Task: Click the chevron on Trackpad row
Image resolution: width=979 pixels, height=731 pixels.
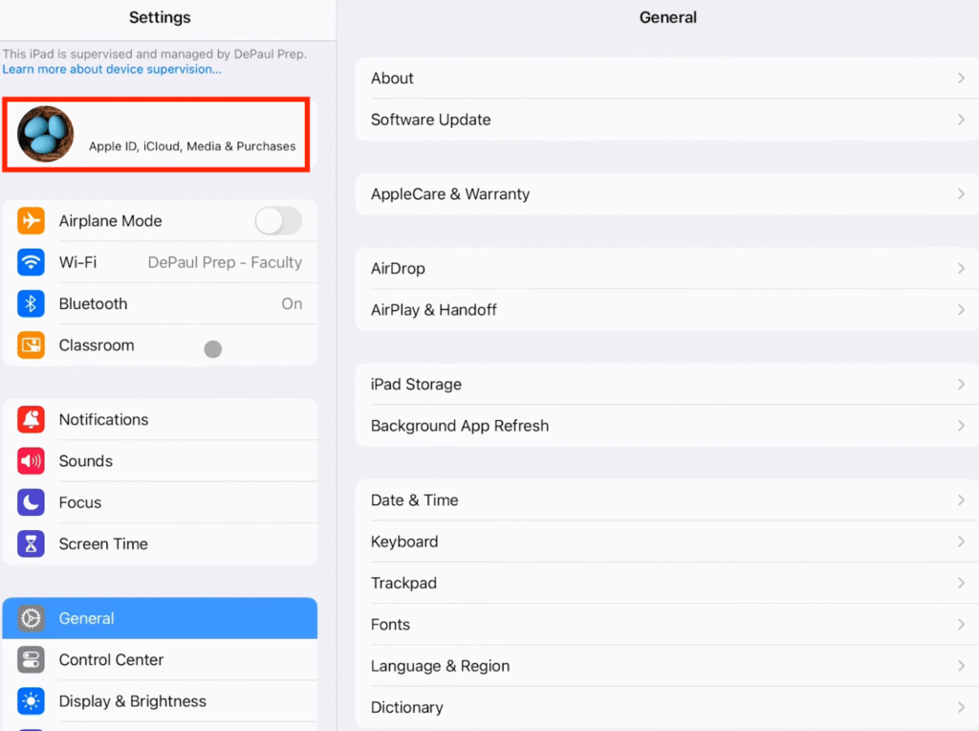Action: 961,583
